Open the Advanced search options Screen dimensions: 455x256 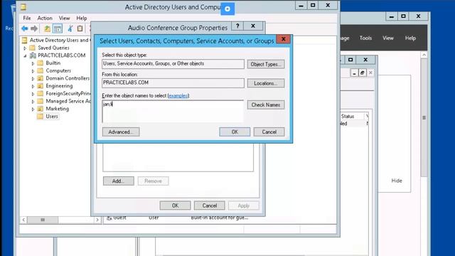121,132
